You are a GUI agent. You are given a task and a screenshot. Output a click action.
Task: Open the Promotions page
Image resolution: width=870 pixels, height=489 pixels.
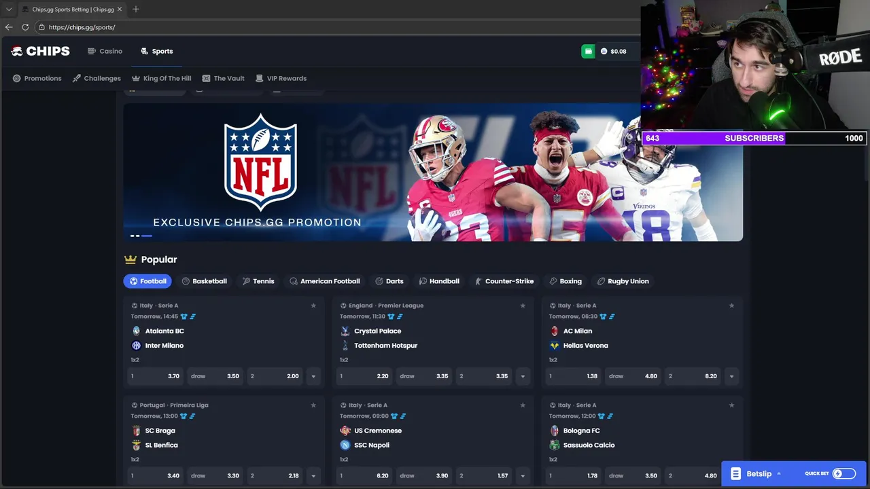tap(37, 78)
